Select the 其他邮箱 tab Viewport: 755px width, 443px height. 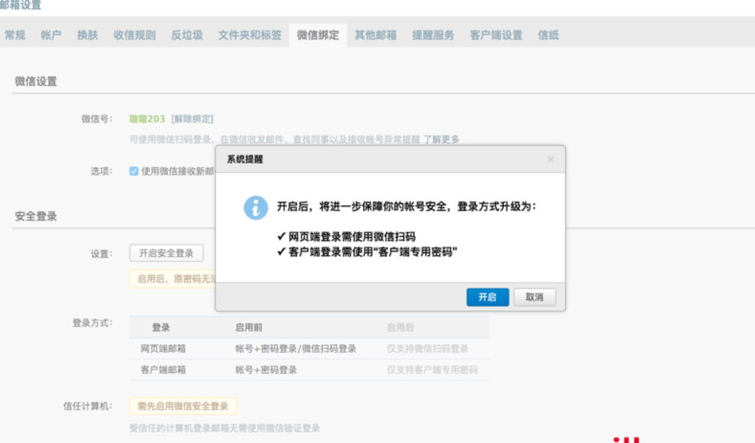click(x=375, y=34)
